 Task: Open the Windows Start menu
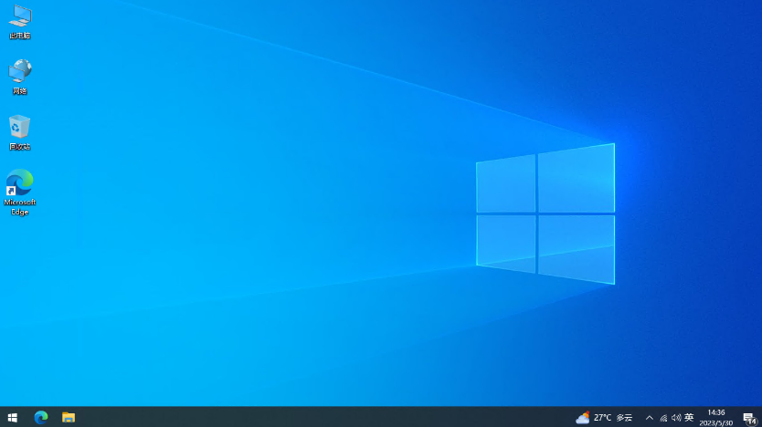pos(13,417)
